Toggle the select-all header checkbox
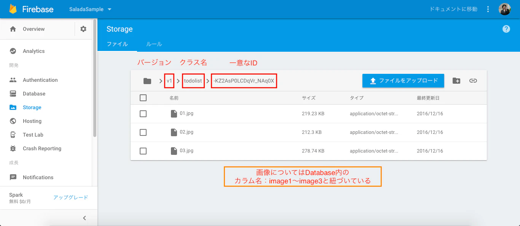 coord(143,98)
